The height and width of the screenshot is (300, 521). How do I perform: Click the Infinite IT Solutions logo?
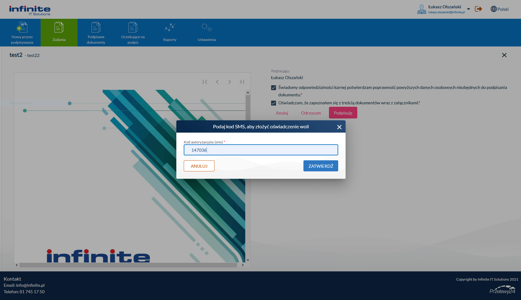tap(30, 10)
